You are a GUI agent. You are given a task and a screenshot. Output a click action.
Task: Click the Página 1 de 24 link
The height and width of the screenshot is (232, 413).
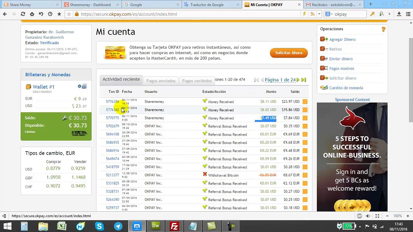click(280, 80)
